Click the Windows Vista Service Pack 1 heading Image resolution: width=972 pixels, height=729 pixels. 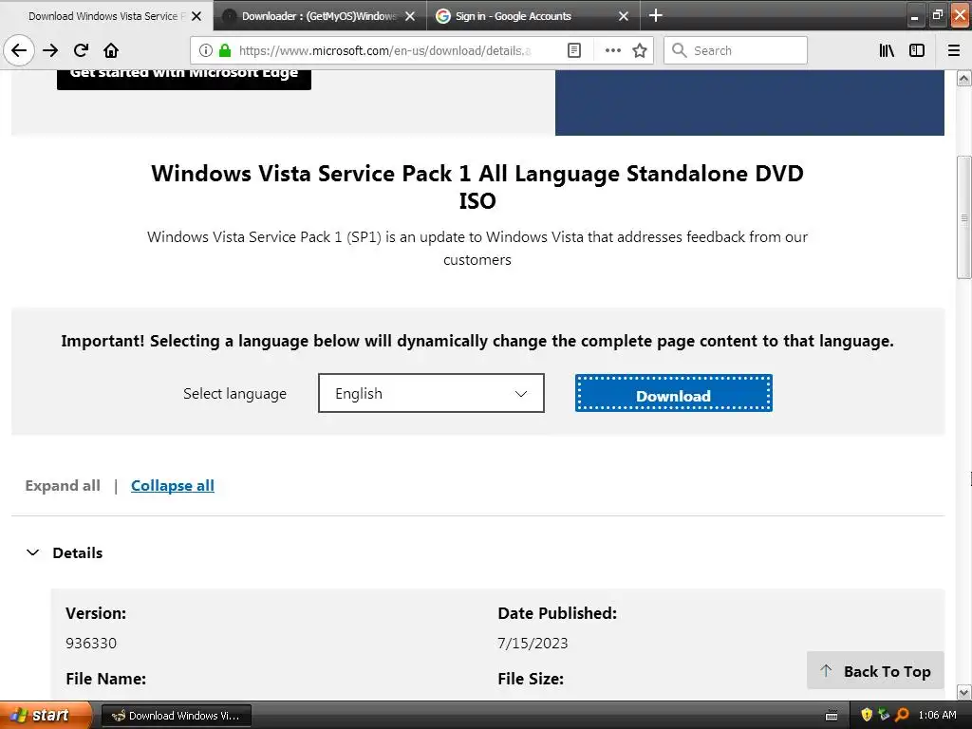(x=477, y=187)
